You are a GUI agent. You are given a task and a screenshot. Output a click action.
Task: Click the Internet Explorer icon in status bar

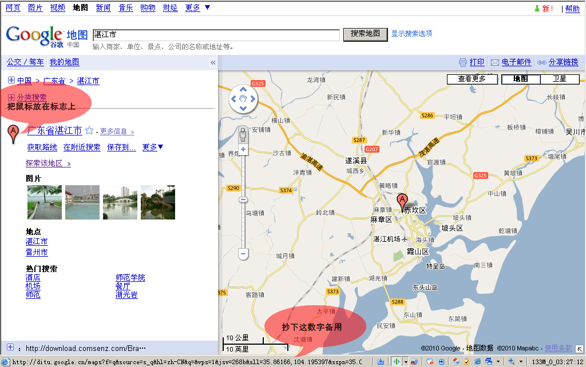[478, 361]
